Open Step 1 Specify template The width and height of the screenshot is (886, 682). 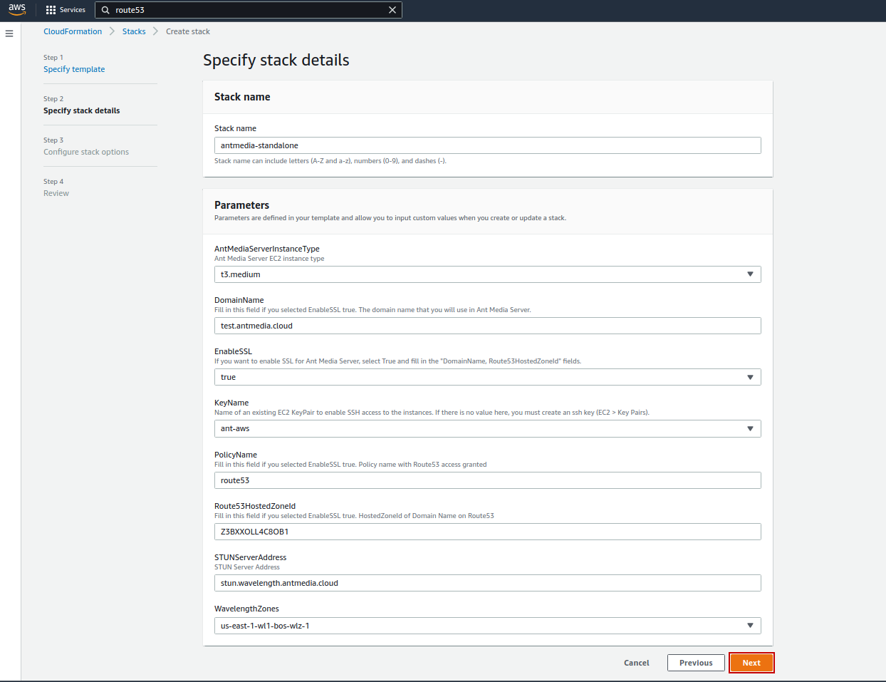point(74,69)
